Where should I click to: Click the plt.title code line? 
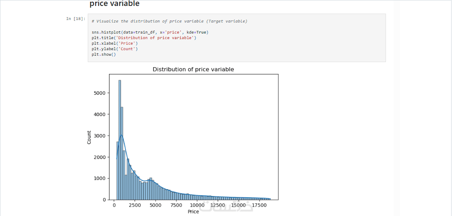tap(144, 38)
